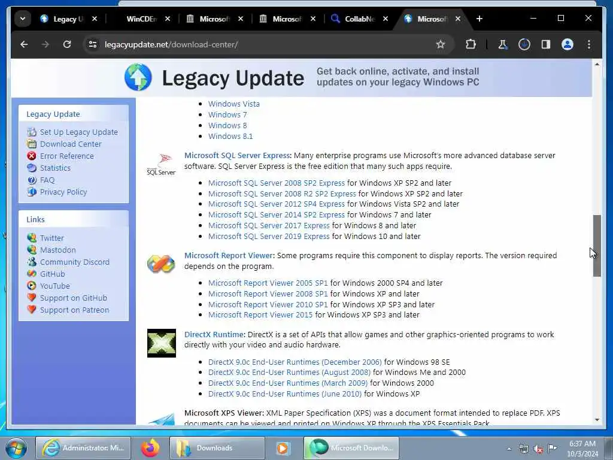The width and height of the screenshot is (613, 460).
Task: Click the Legacy Update globe logo
Action: (138, 77)
